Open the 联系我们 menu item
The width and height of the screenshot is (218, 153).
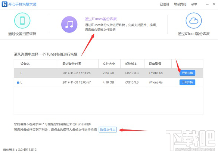coord(180,4)
